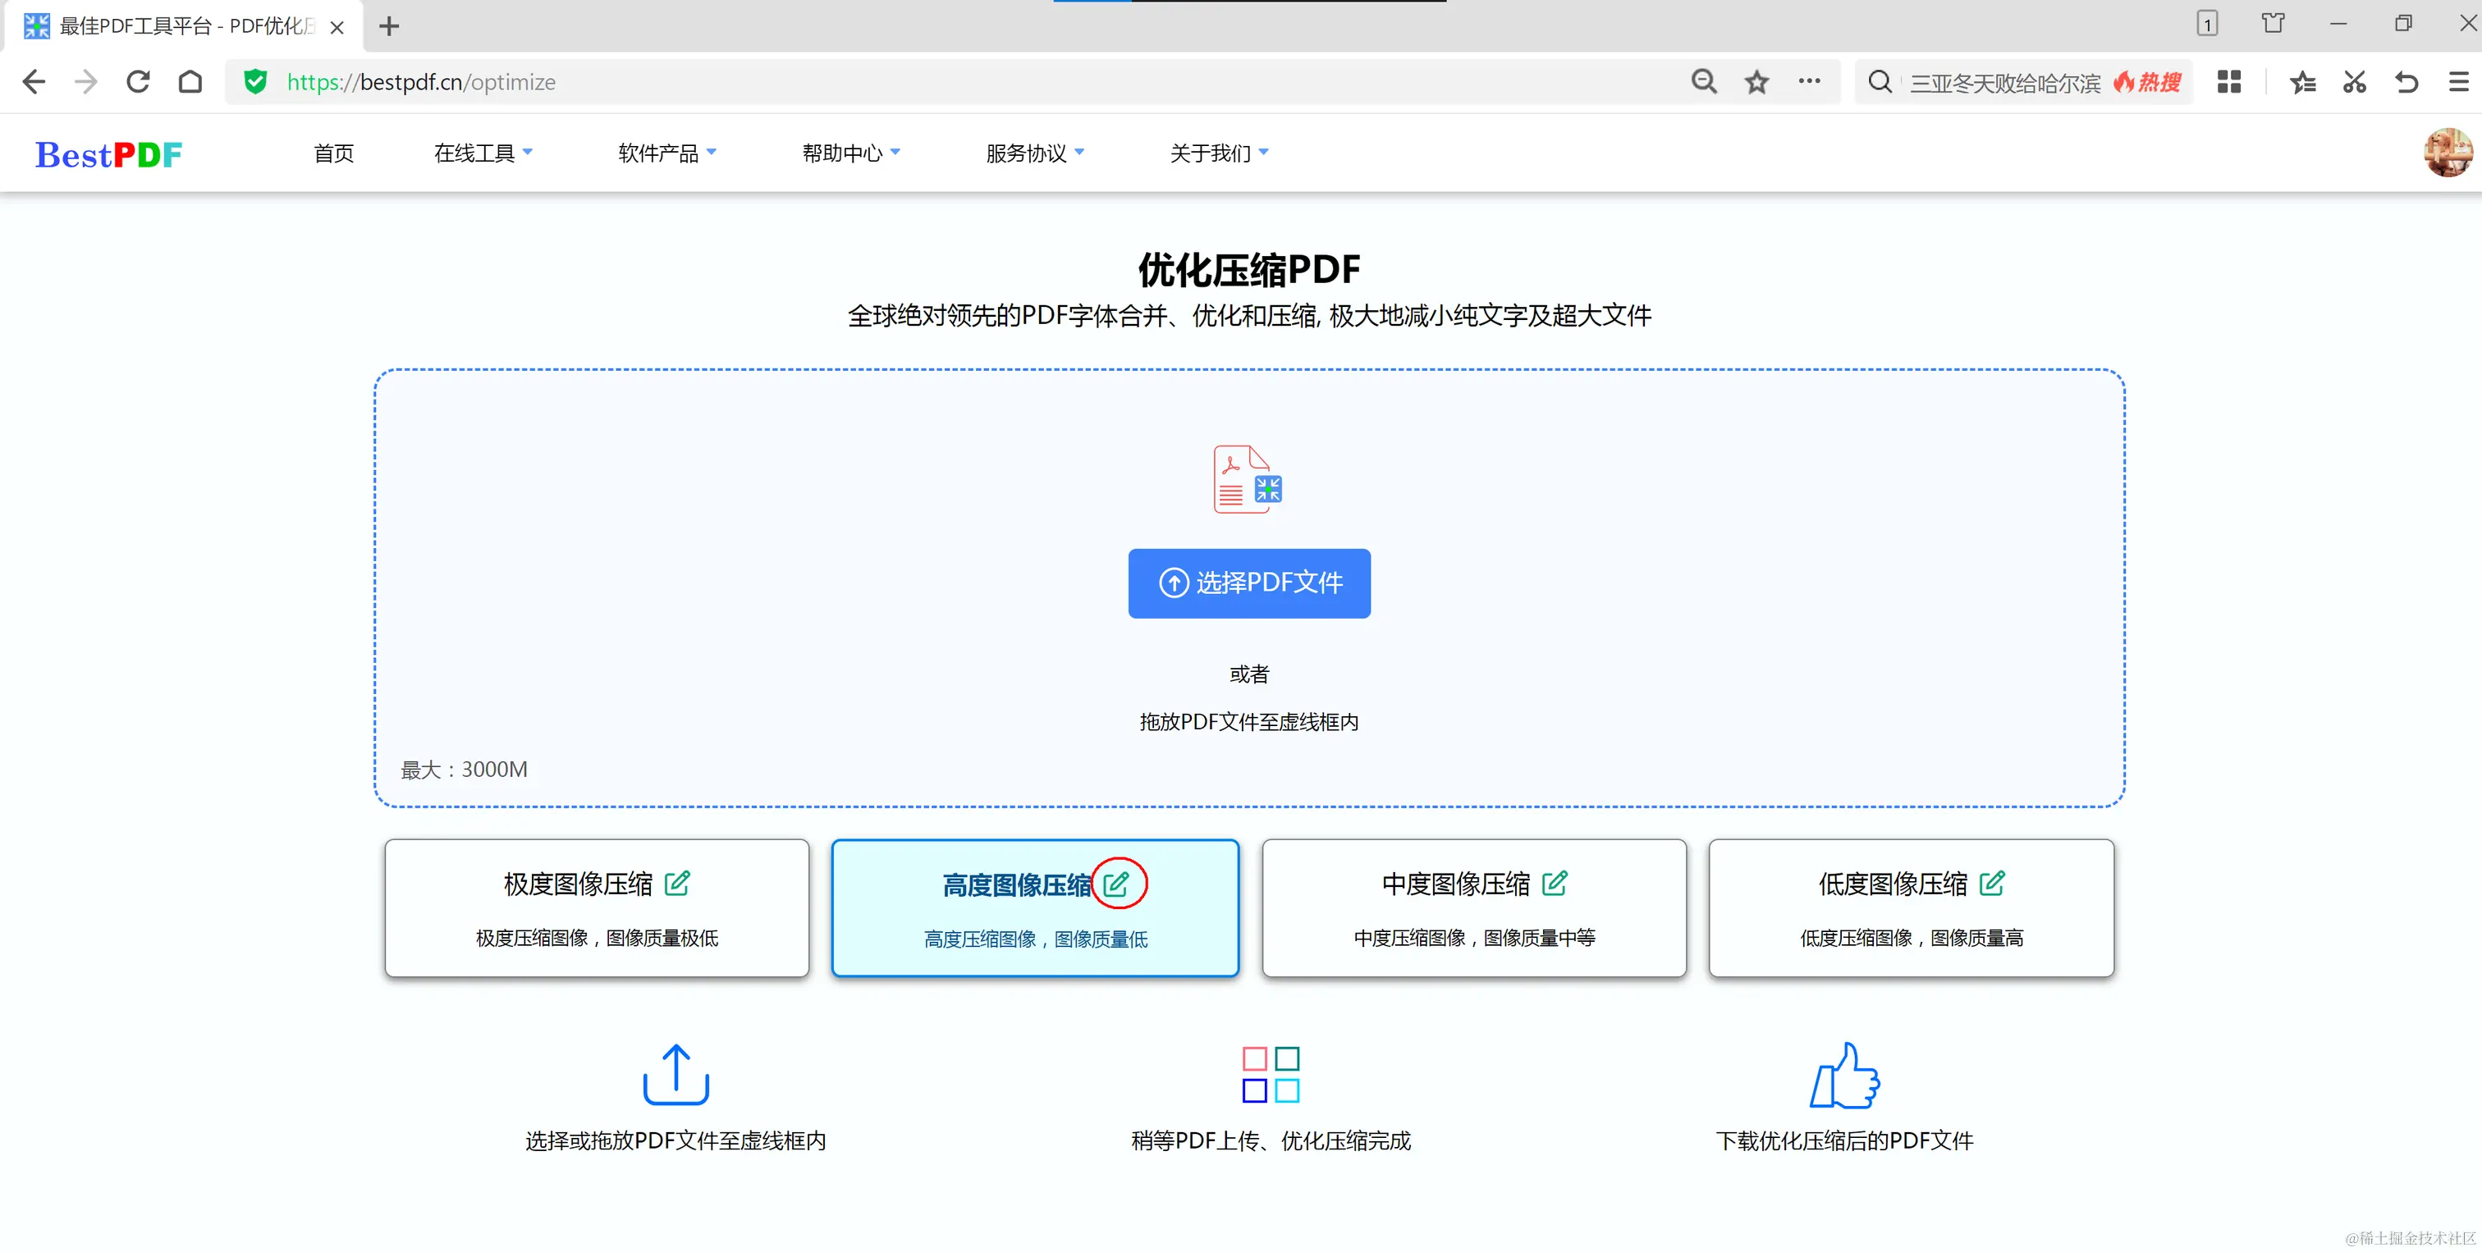Image resolution: width=2482 pixels, height=1252 pixels.
Task: Click edit icon on 低度图像压缩 card
Action: [1991, 883]
